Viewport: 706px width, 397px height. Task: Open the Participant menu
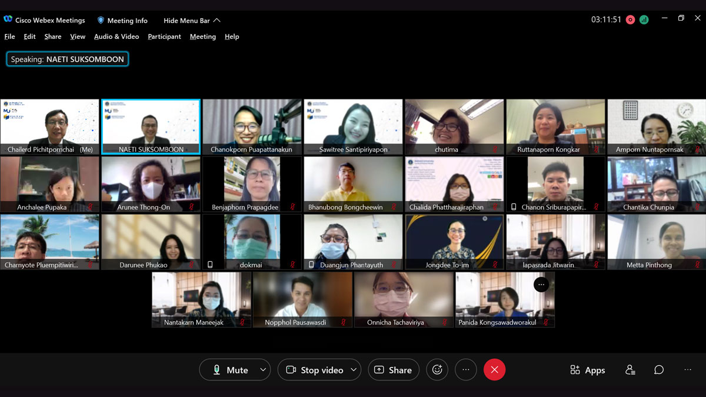pyautogui.click(x=164, y=36)
